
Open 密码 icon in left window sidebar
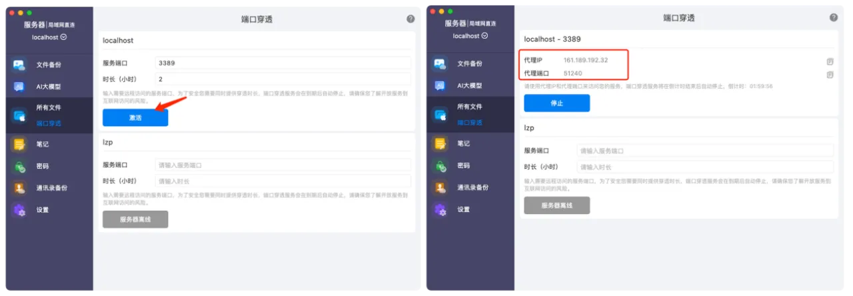(x=19, y=166)
